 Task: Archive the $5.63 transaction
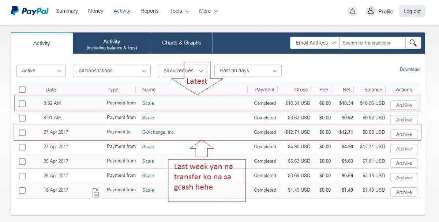click(404, 163)
